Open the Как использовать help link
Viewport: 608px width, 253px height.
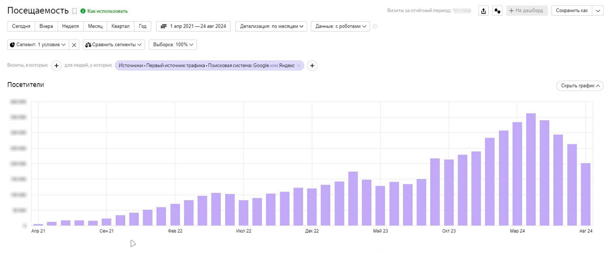(107, 11)
